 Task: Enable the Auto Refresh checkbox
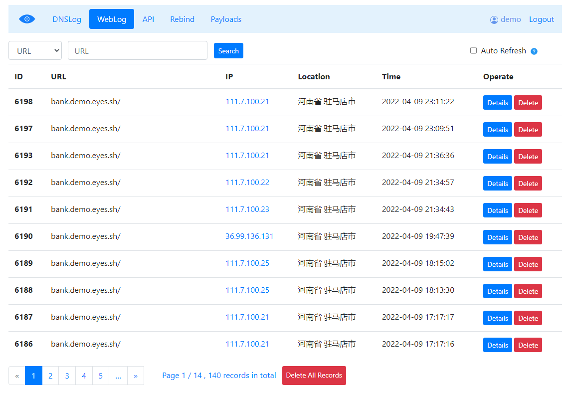(473, 50)
